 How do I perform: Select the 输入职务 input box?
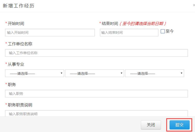(96, 94)
